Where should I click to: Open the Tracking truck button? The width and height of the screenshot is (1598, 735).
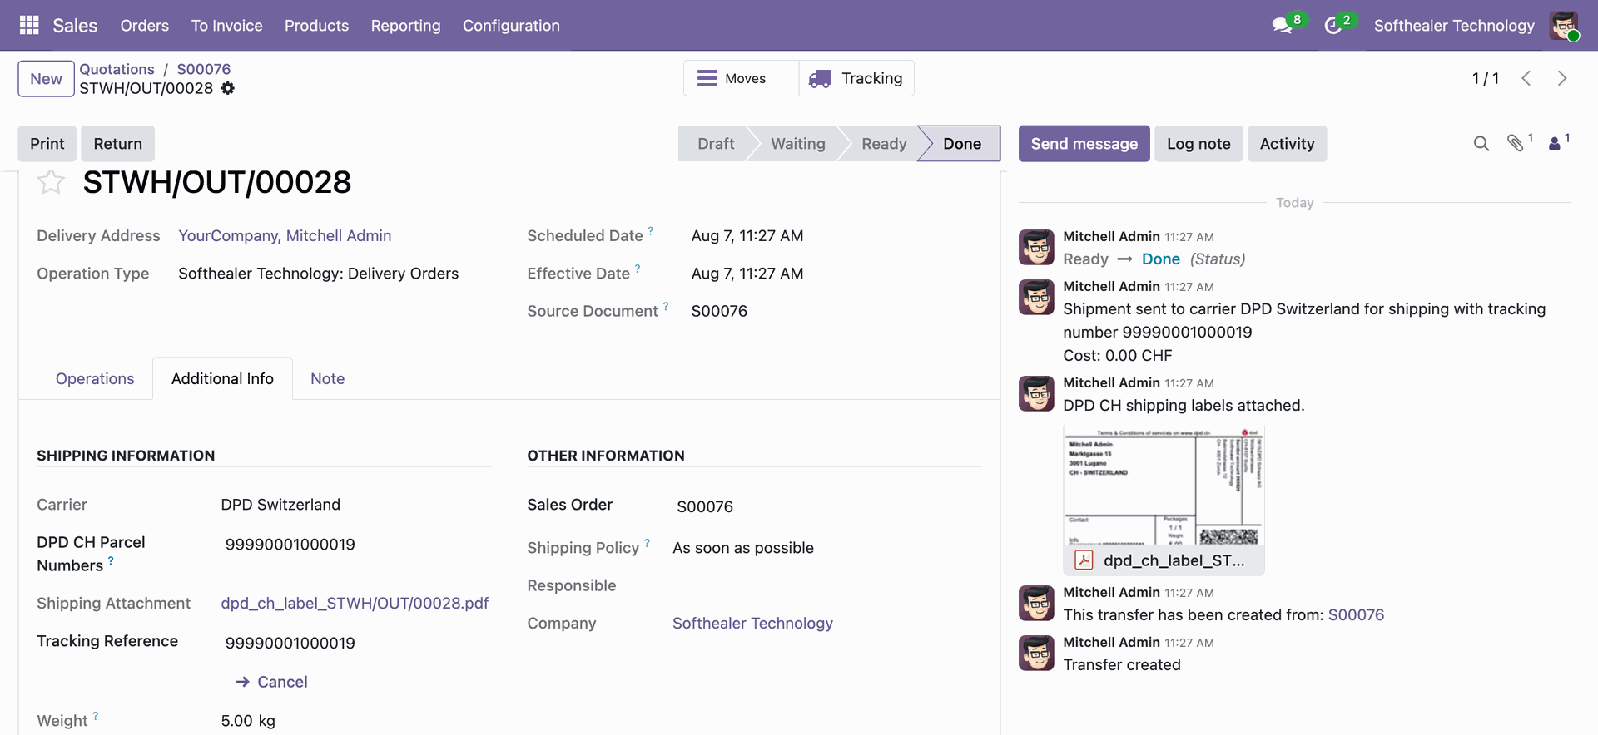click(856, 78)
